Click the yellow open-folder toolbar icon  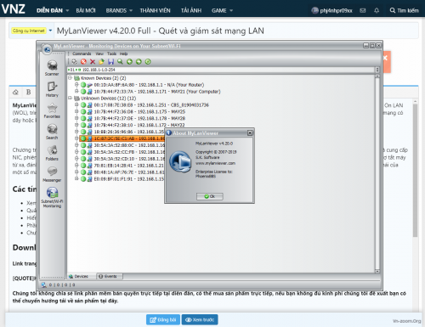pos(101,62)
